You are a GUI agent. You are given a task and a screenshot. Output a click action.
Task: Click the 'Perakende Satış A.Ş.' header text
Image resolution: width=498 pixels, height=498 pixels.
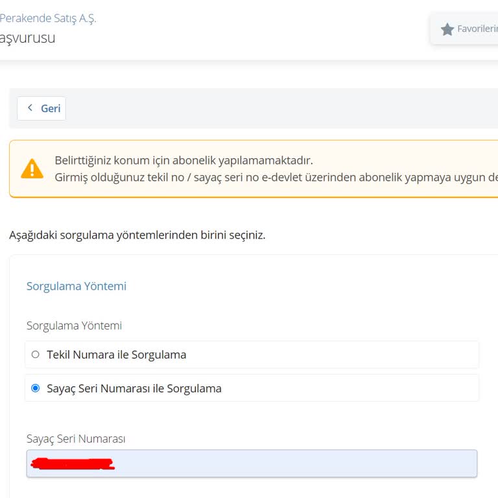point(48,18)
